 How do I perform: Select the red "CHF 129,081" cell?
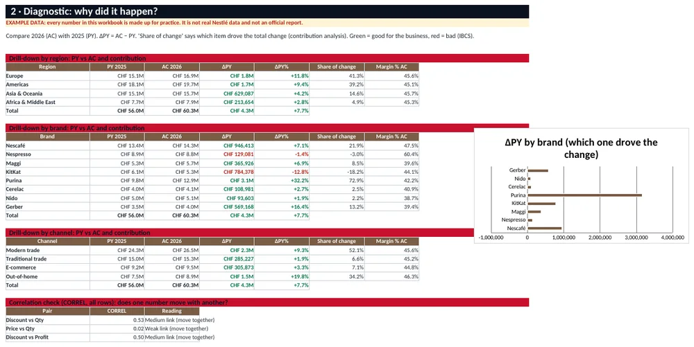(x=227, y=154)
